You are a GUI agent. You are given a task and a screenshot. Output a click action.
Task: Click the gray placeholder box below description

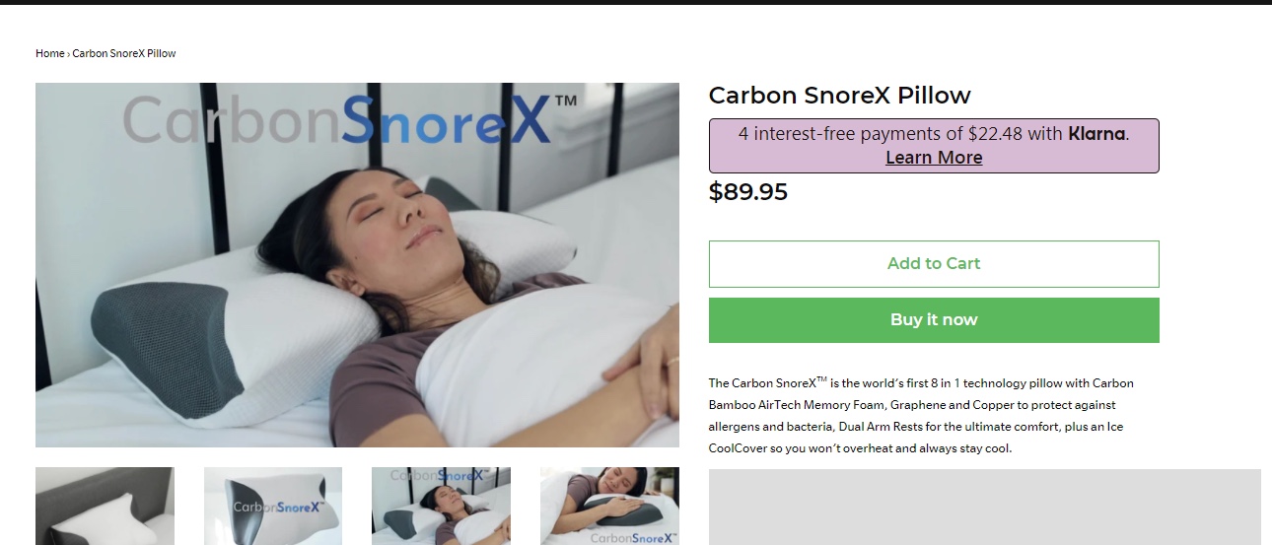click(x=984, y=507)
